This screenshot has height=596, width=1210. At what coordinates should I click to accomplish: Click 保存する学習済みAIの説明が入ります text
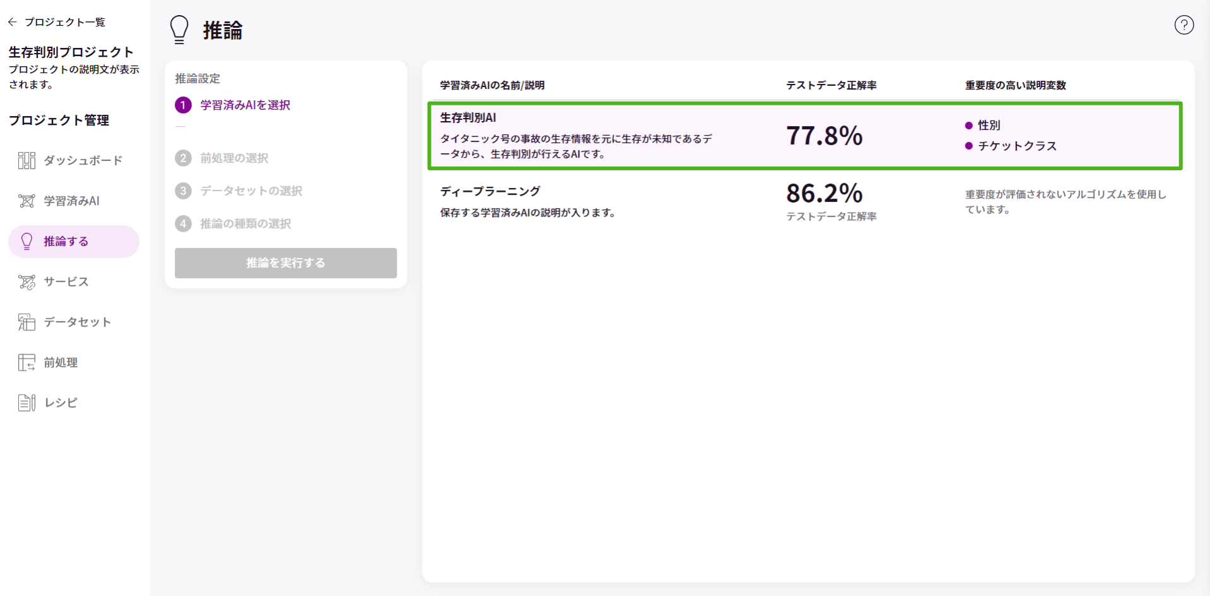[x=527, y=213]
